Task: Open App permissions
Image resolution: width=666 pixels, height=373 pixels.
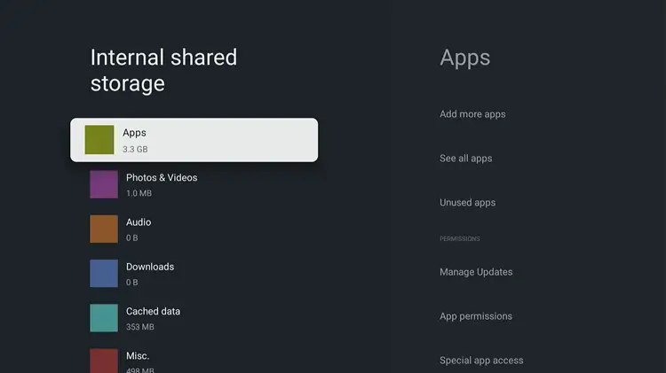Action: [476, 316]
